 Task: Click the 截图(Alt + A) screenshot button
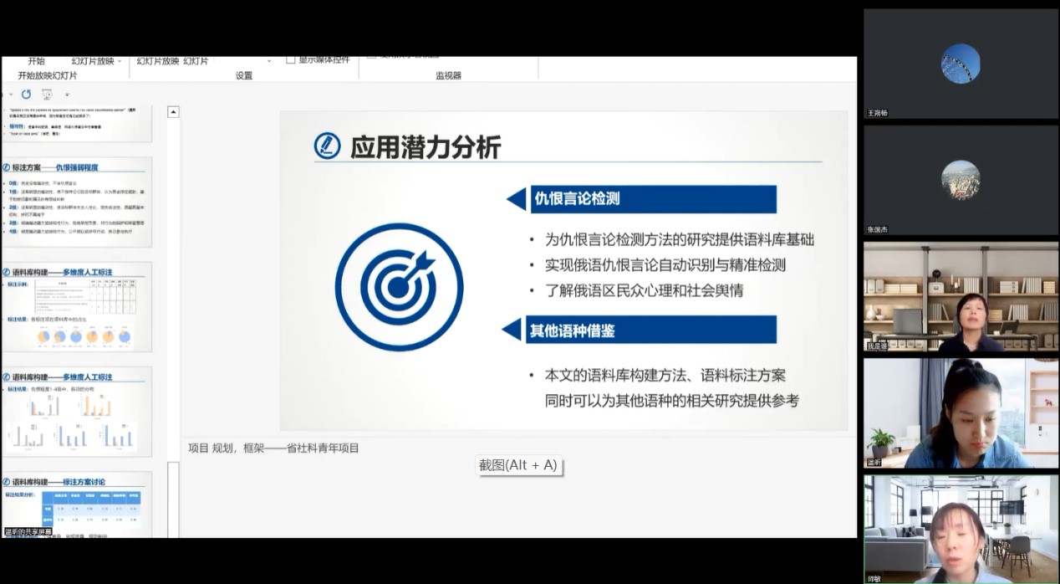(518, 465)
